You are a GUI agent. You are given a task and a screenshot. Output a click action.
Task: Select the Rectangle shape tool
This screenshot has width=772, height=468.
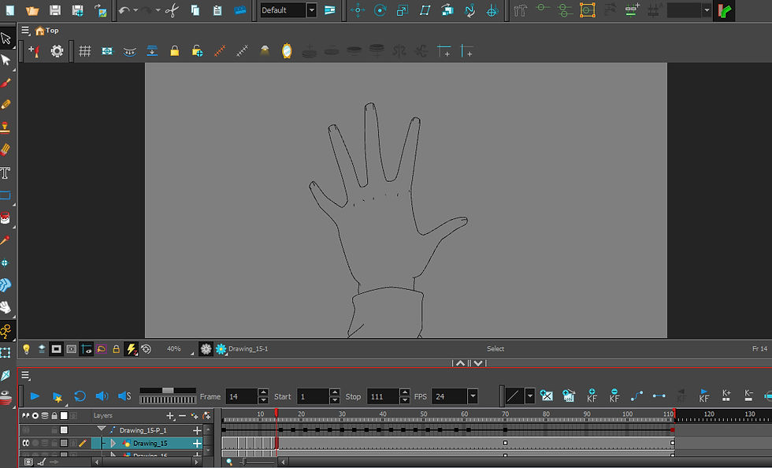tap(6, 195)
